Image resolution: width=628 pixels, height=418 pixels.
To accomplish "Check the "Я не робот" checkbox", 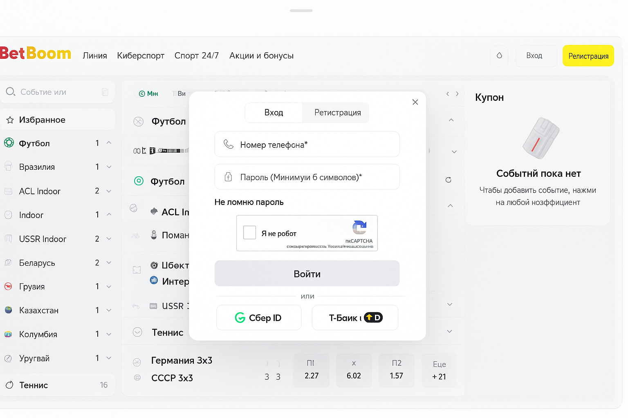I will pos(249,233).
